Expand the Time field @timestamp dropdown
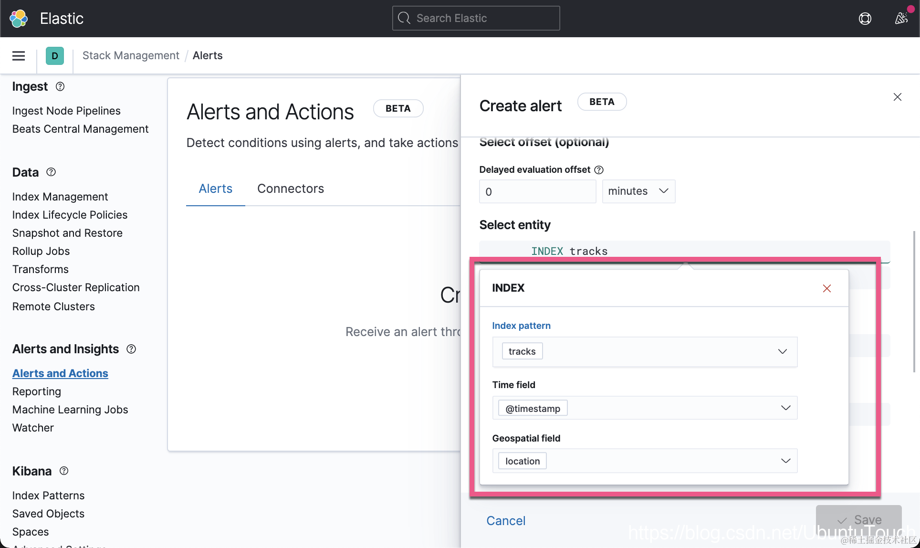Image resolution: width=920 pixels, height=548 pixels. pyautogui.click(x=785, y=408)
